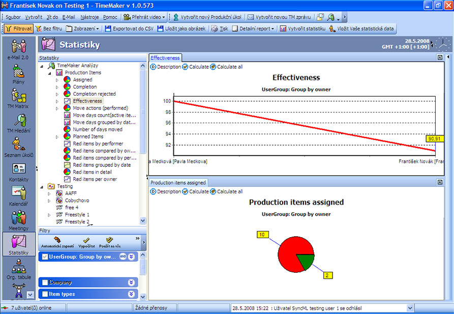Open the TM Matrix sidebar icon
The image size is (454, 314).
point(18,97)
